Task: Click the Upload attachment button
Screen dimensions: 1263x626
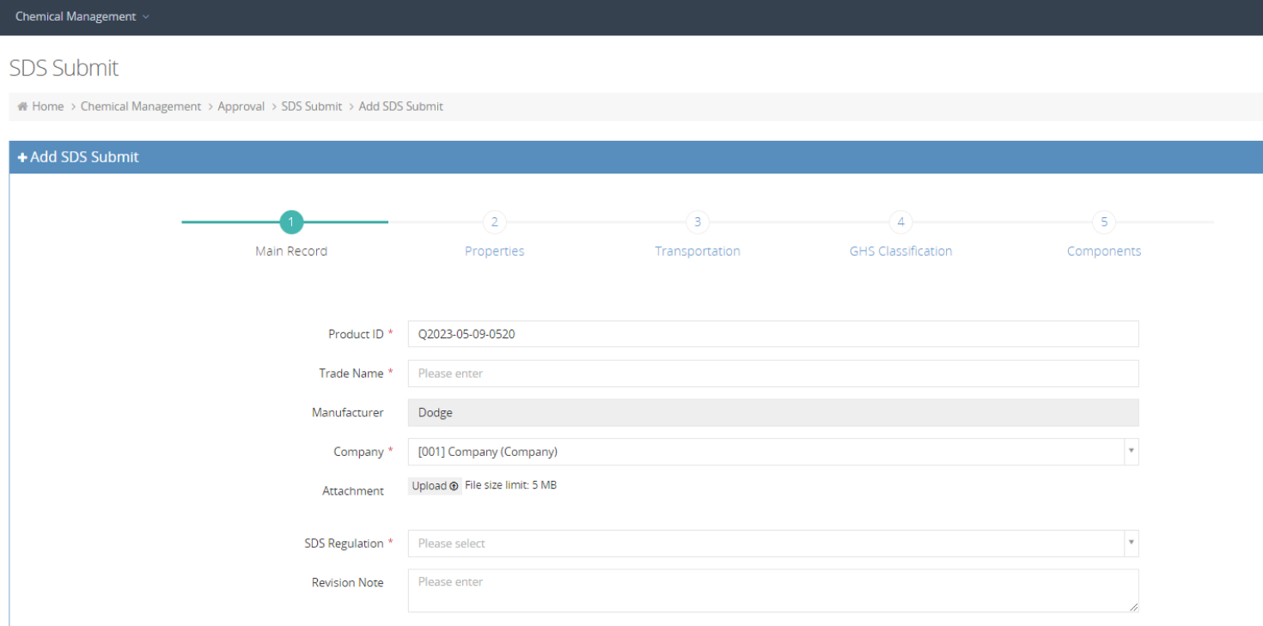Action: pos(435,486)
